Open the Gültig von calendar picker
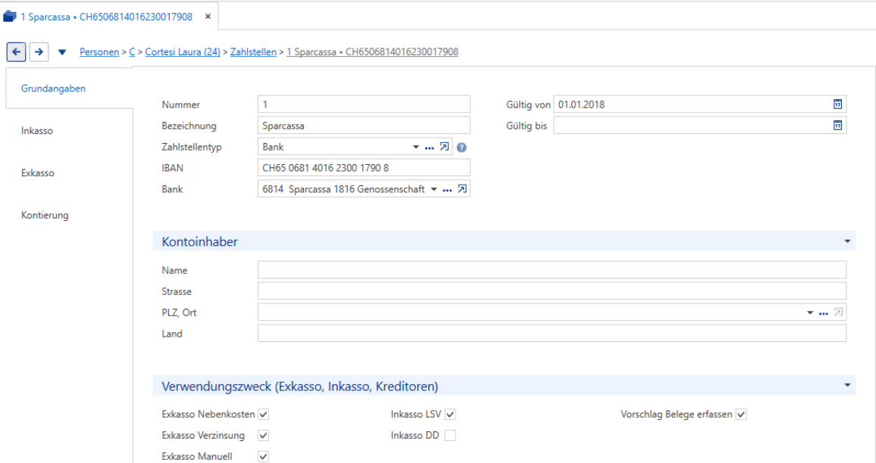The height and width of the screenshot is (463, 876). click(x=837, y=104)
